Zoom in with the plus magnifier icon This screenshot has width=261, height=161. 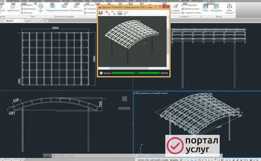point(107,13)
